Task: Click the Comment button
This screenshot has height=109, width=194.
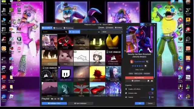Action: click(136, 81)
